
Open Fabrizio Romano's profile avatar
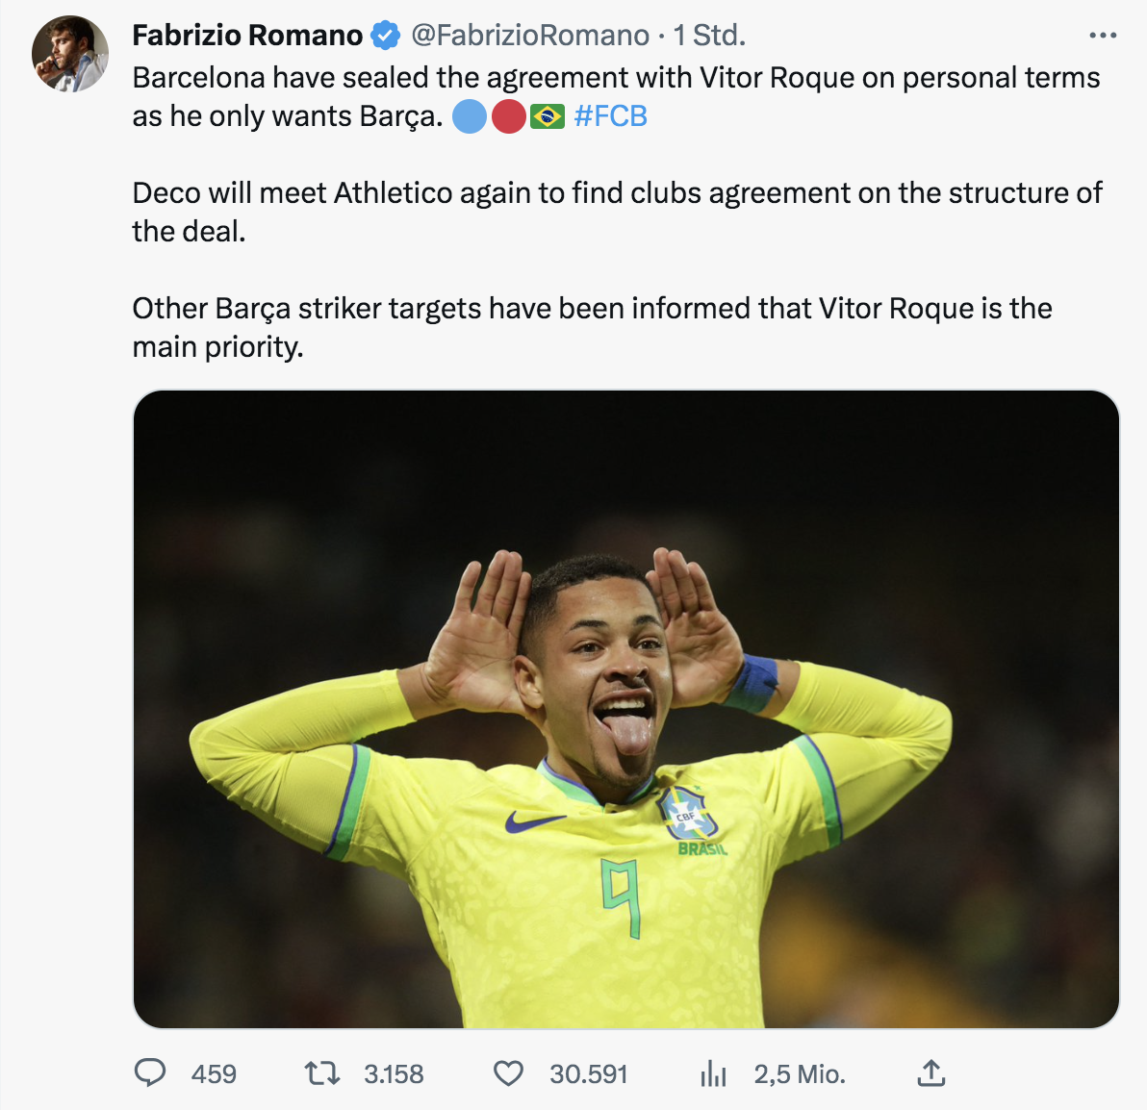click(70, 54)
